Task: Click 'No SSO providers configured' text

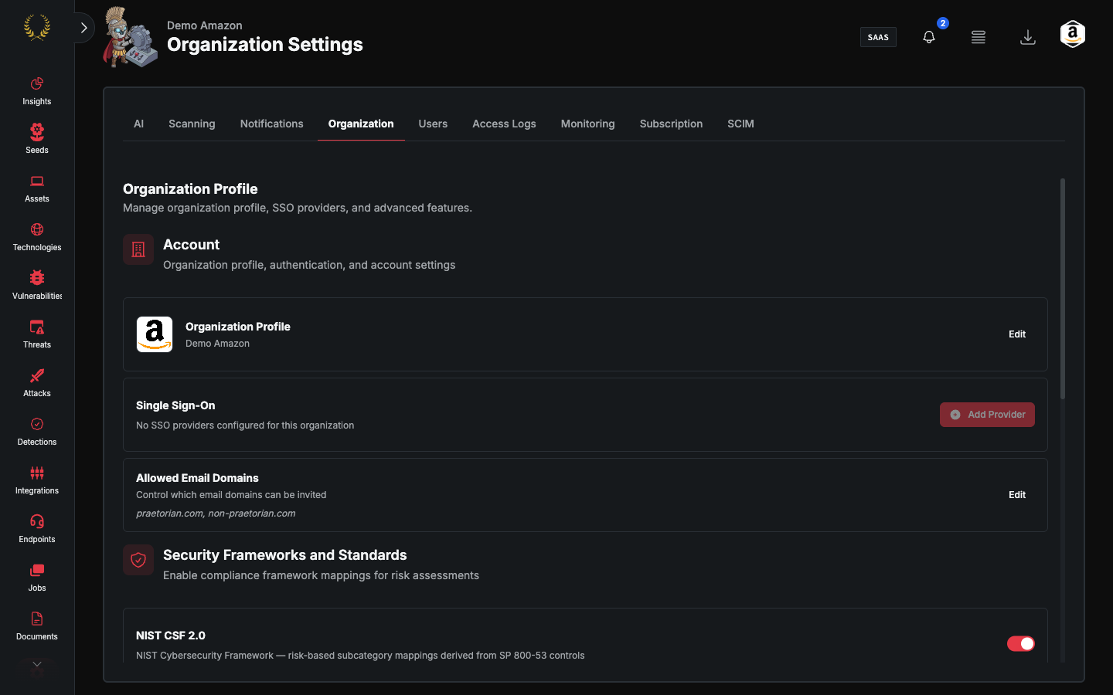Action: [245, 425]
